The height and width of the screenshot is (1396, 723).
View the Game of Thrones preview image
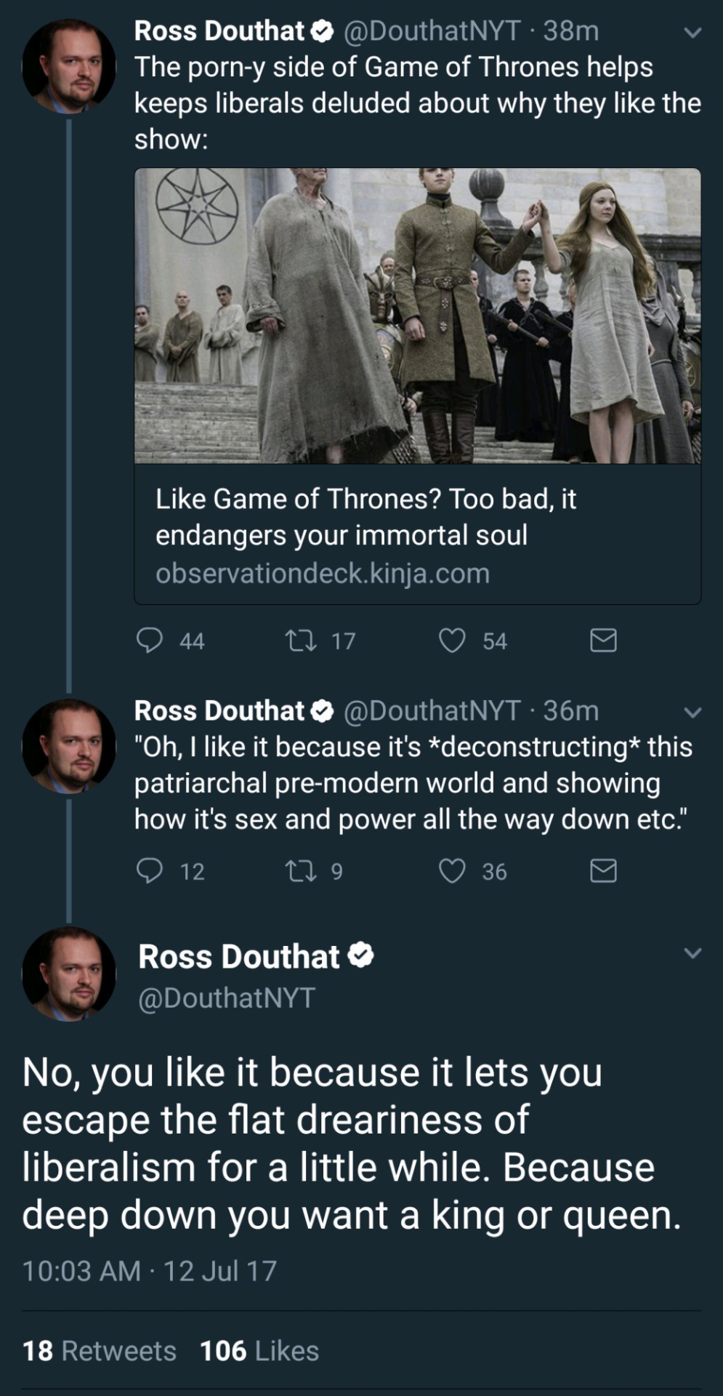pos(418,316)
